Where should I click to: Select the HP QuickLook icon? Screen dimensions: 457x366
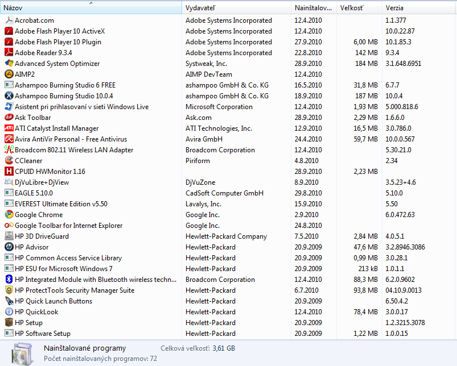tap(9, 312)
